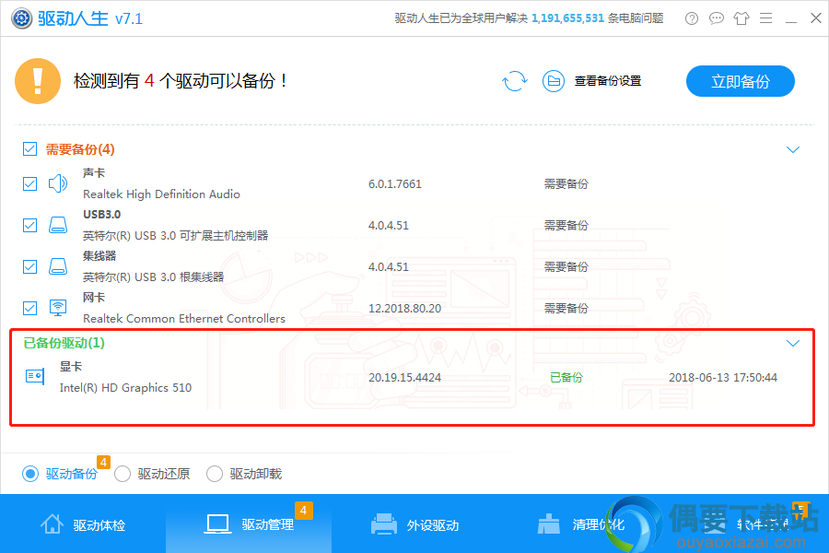Click backup date 2018-06-13 17:50:44
829x553 pixels.
(723, 377)
